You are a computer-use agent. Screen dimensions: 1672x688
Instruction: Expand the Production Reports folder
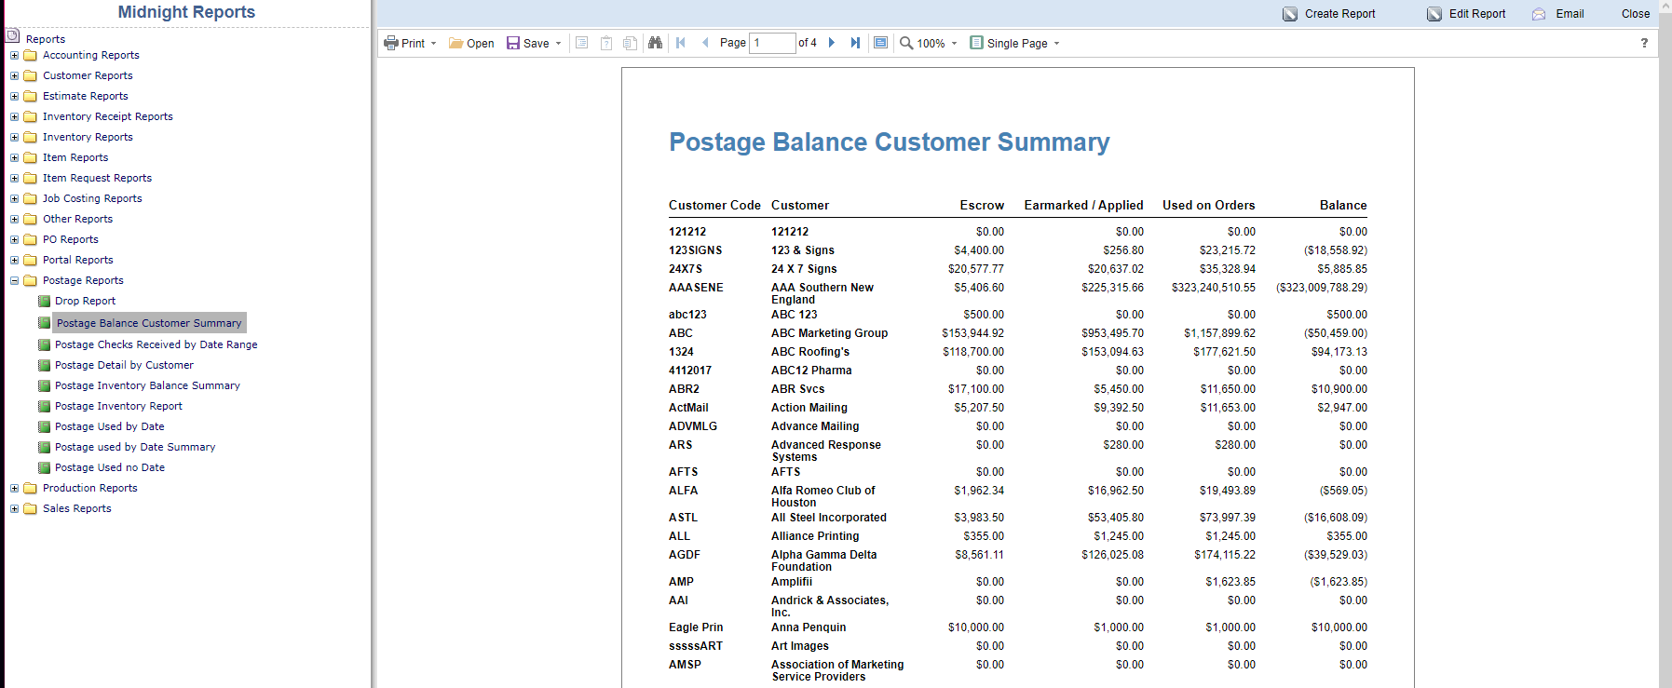pos(14,489)
